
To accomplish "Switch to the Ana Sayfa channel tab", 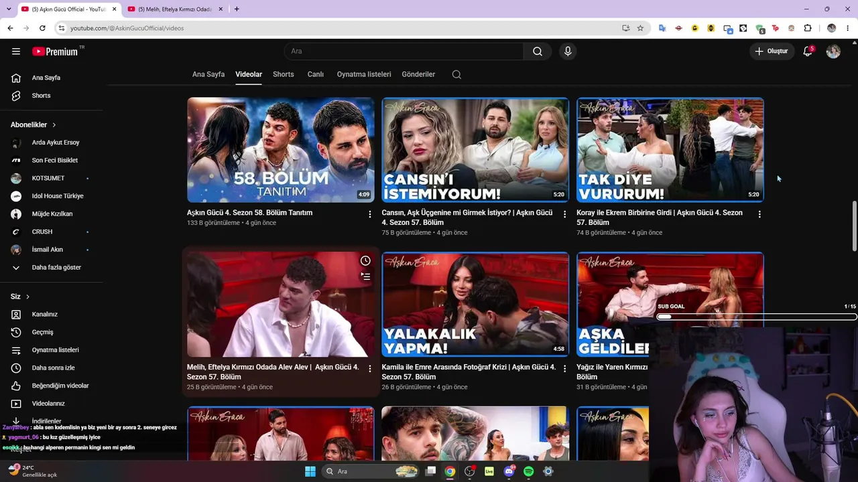I will pos(208,74).
